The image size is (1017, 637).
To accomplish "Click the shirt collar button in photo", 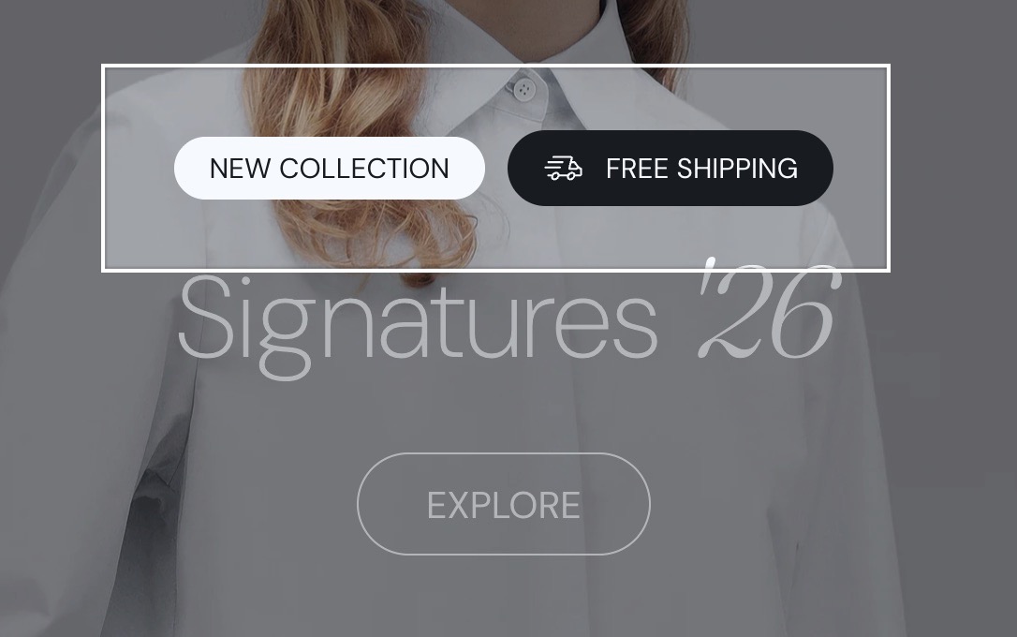I will pos(524,89).
